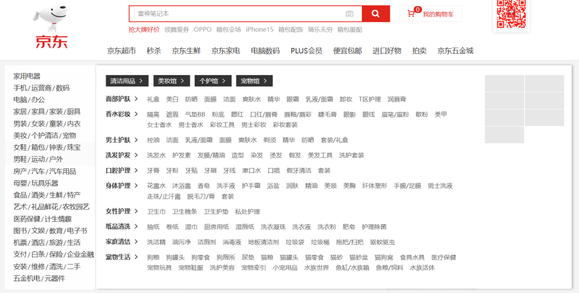The image size is (579, 293).
Task: Open 京东五金城 navigation tab
Action: (455, 50)
